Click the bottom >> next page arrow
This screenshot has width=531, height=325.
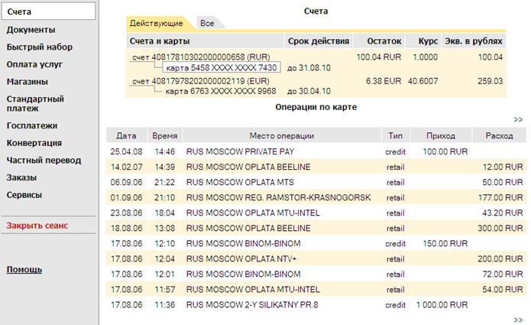[518, 320]
